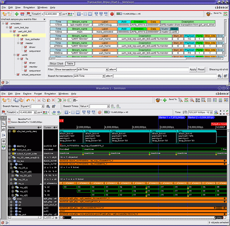
Task: Open Simulation menu in Transaction Stripe Chart window
Action: 29,8
